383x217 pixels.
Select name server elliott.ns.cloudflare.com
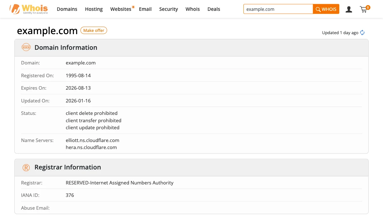(x=93, y=140)
